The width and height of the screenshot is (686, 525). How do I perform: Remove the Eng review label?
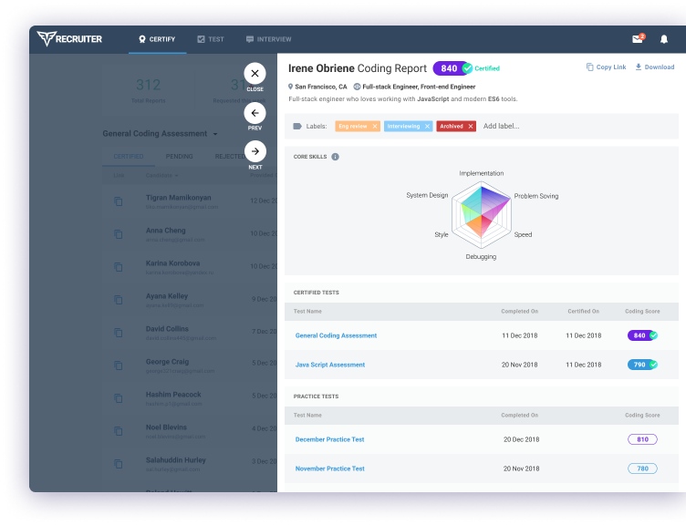tap(375, 127)
